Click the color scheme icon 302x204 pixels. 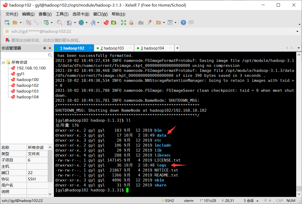tap(70, 23)
